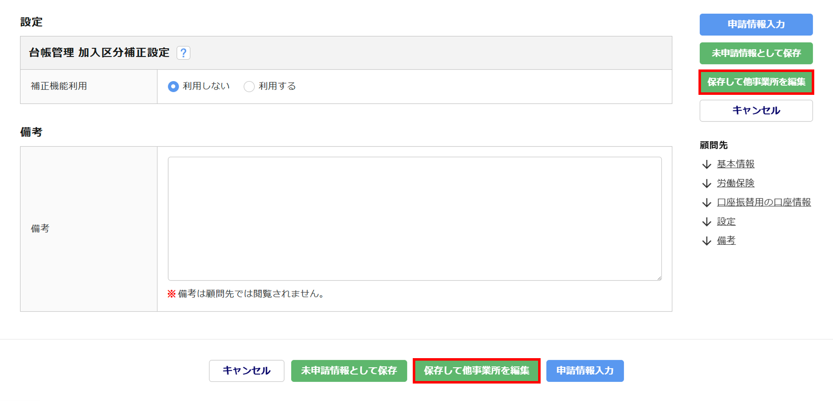Click the キャンセル button in the right sidebar
Viewport: 833px width, 401px height.
(x=756, y=111)
